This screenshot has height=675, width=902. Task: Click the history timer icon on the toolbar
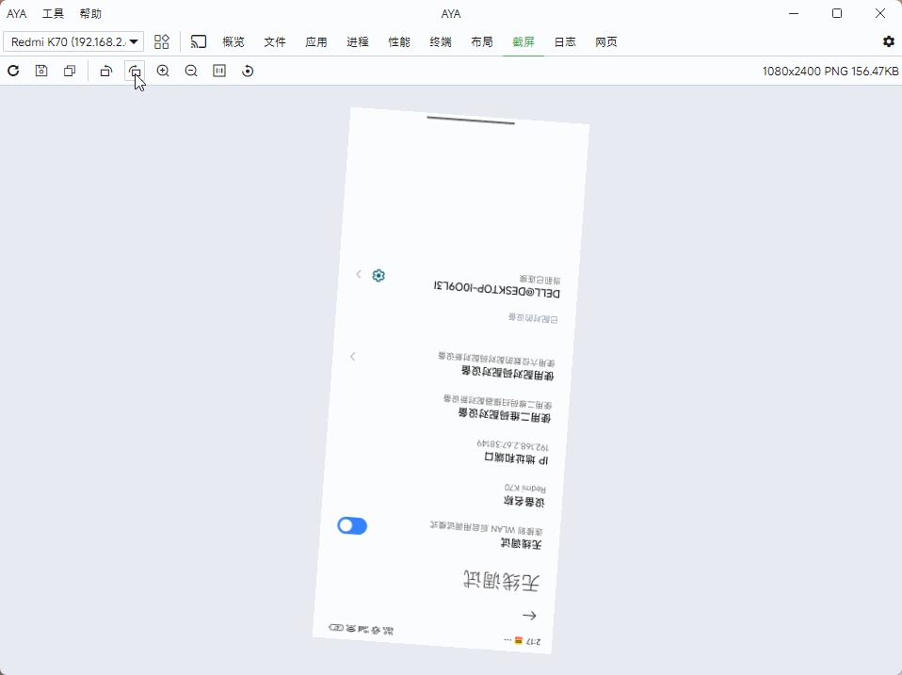click(x=248, y=71)
